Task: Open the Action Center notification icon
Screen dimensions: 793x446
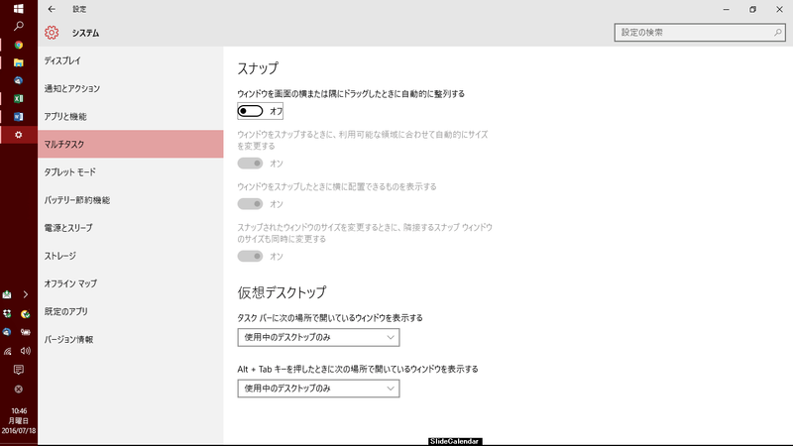Action: point(19,370)
